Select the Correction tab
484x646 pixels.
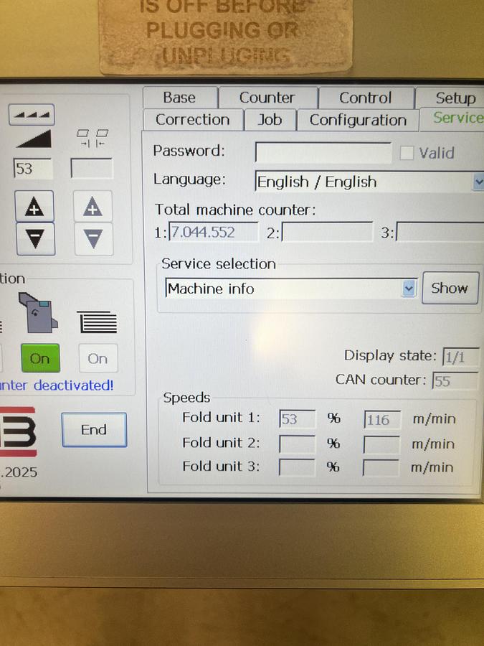pos(192,120)
